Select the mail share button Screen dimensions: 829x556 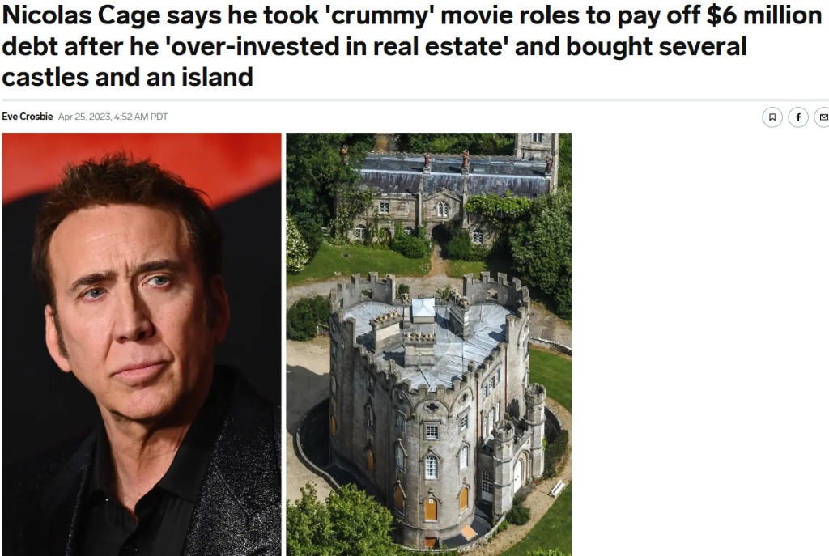[823, 117]
